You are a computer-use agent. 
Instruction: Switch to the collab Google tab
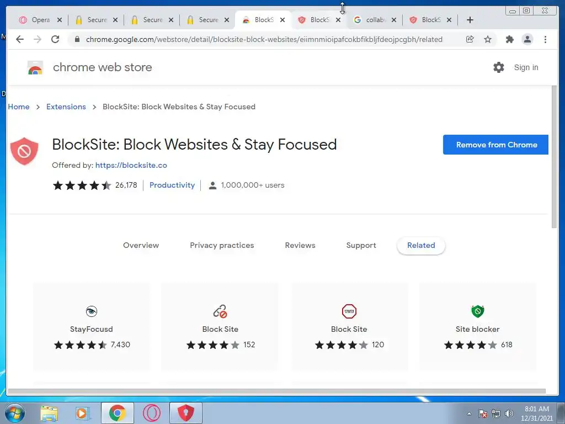tap(375, 20)
